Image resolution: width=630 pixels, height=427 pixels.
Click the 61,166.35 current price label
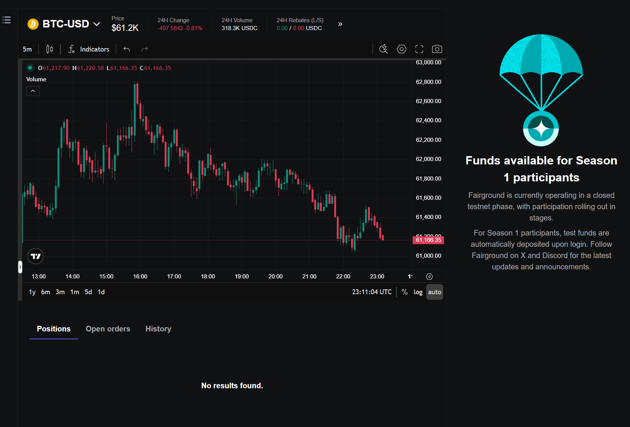(429, 240)
